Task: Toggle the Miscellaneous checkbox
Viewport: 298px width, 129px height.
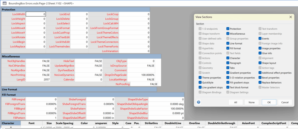Action: 228,34
